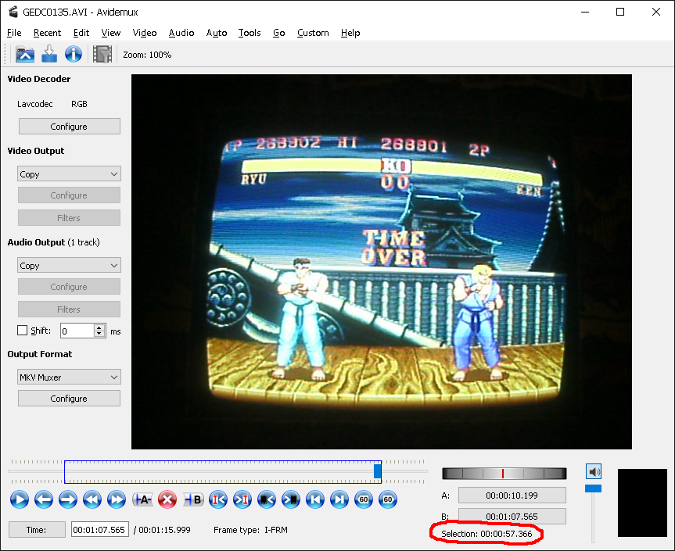
Task: Advance one frame with the right arrow
Action: click(x=68, y=500)
